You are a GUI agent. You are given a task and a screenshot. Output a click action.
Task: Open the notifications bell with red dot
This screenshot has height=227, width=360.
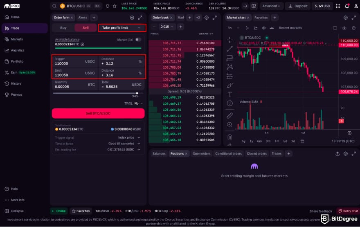point(347,6)
